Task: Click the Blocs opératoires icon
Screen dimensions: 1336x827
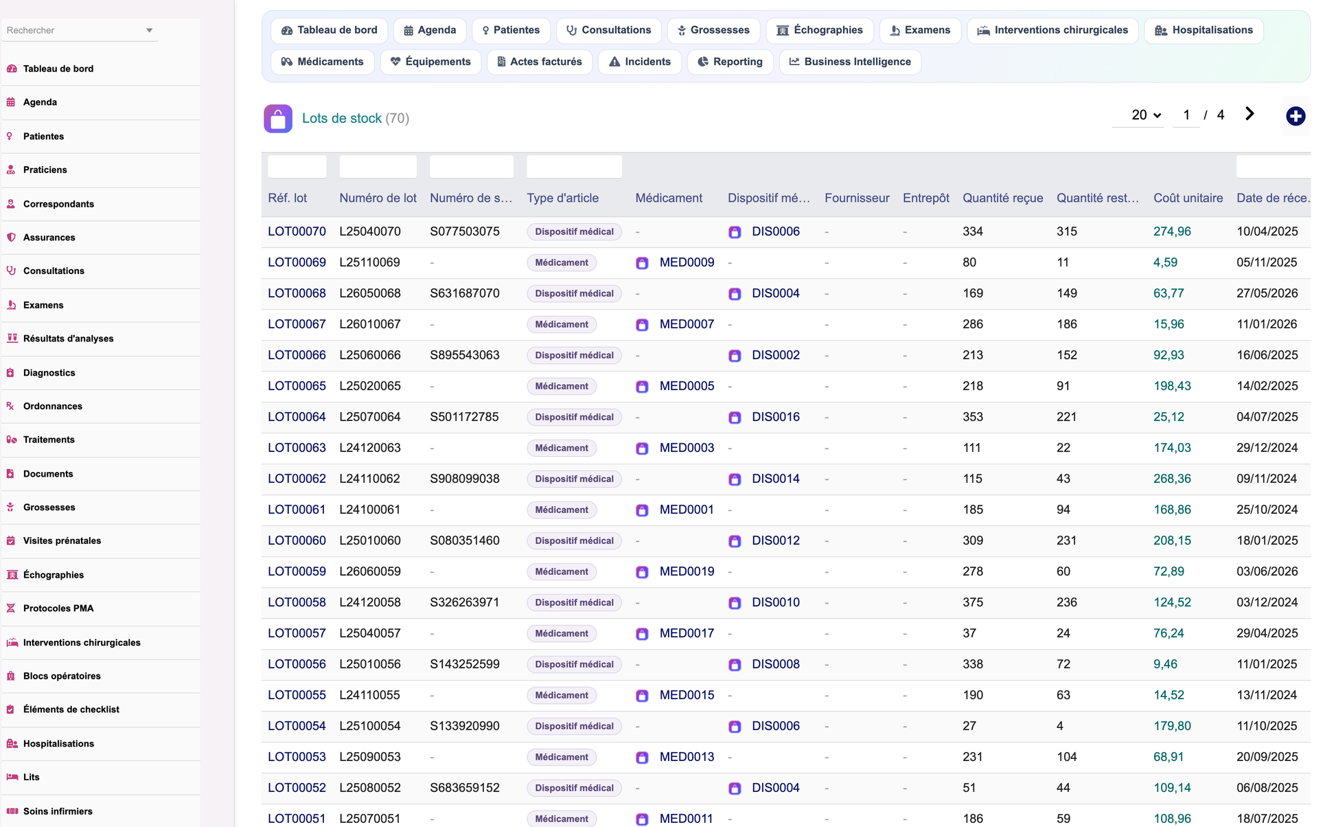Action: (x=11, y=676)
